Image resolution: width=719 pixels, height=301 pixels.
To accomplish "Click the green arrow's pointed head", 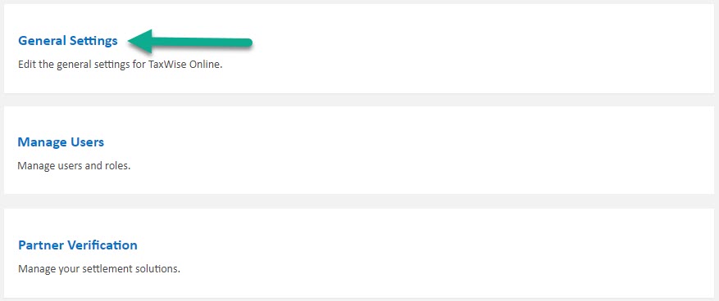I will pyautogui.click(x=140, y=41).
